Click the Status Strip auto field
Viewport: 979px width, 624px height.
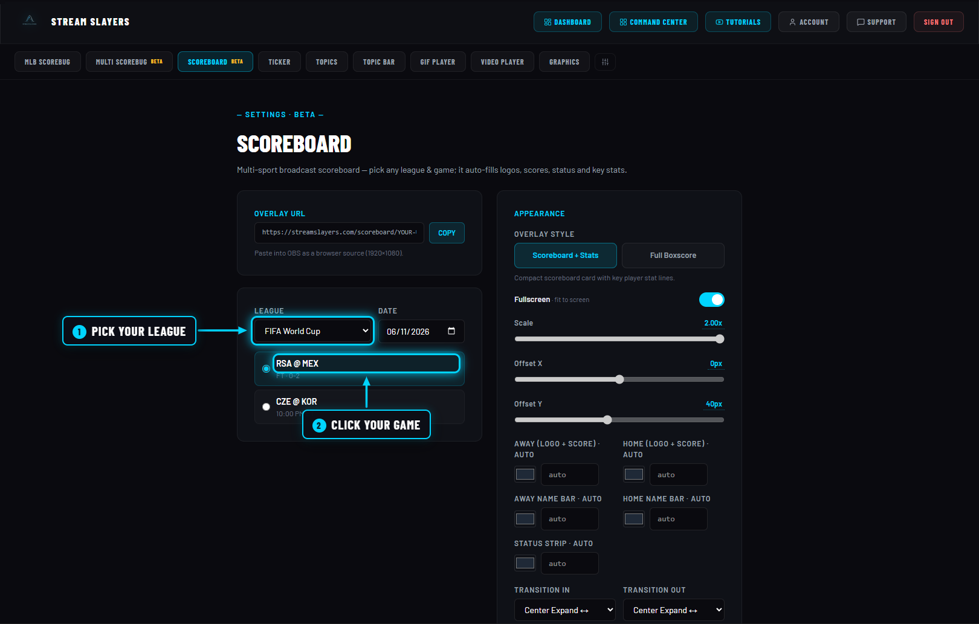[x=569, y=563]
